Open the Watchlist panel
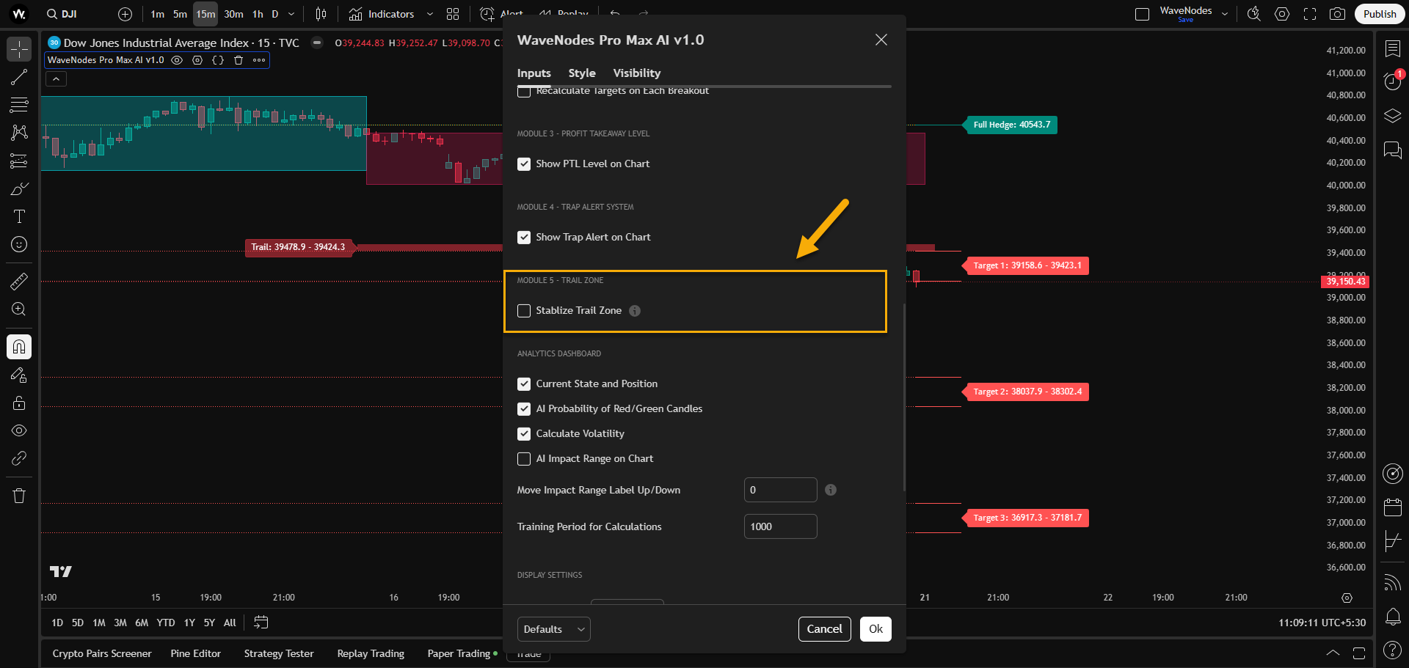Screen dimensions: 1409x668 coord(1392,48)
